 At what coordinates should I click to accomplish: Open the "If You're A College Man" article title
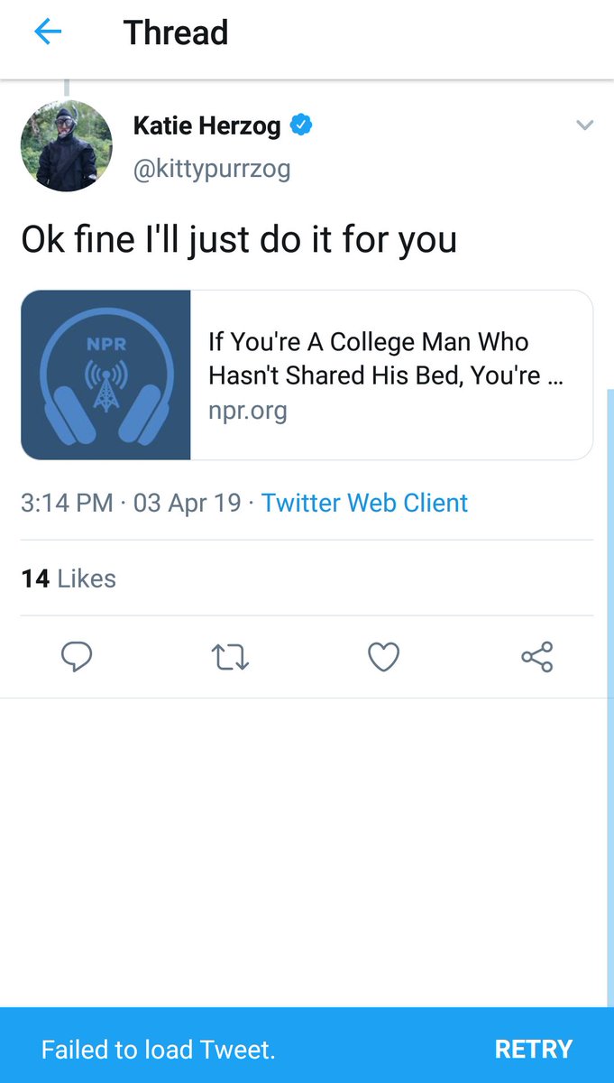coord(386,358)
